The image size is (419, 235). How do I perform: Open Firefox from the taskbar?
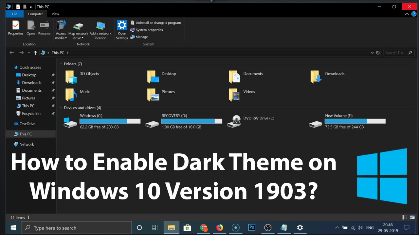(220, 228)
